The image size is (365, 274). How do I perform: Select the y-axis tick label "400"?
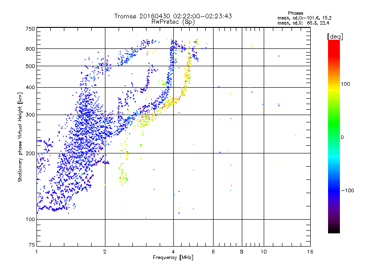30,88
